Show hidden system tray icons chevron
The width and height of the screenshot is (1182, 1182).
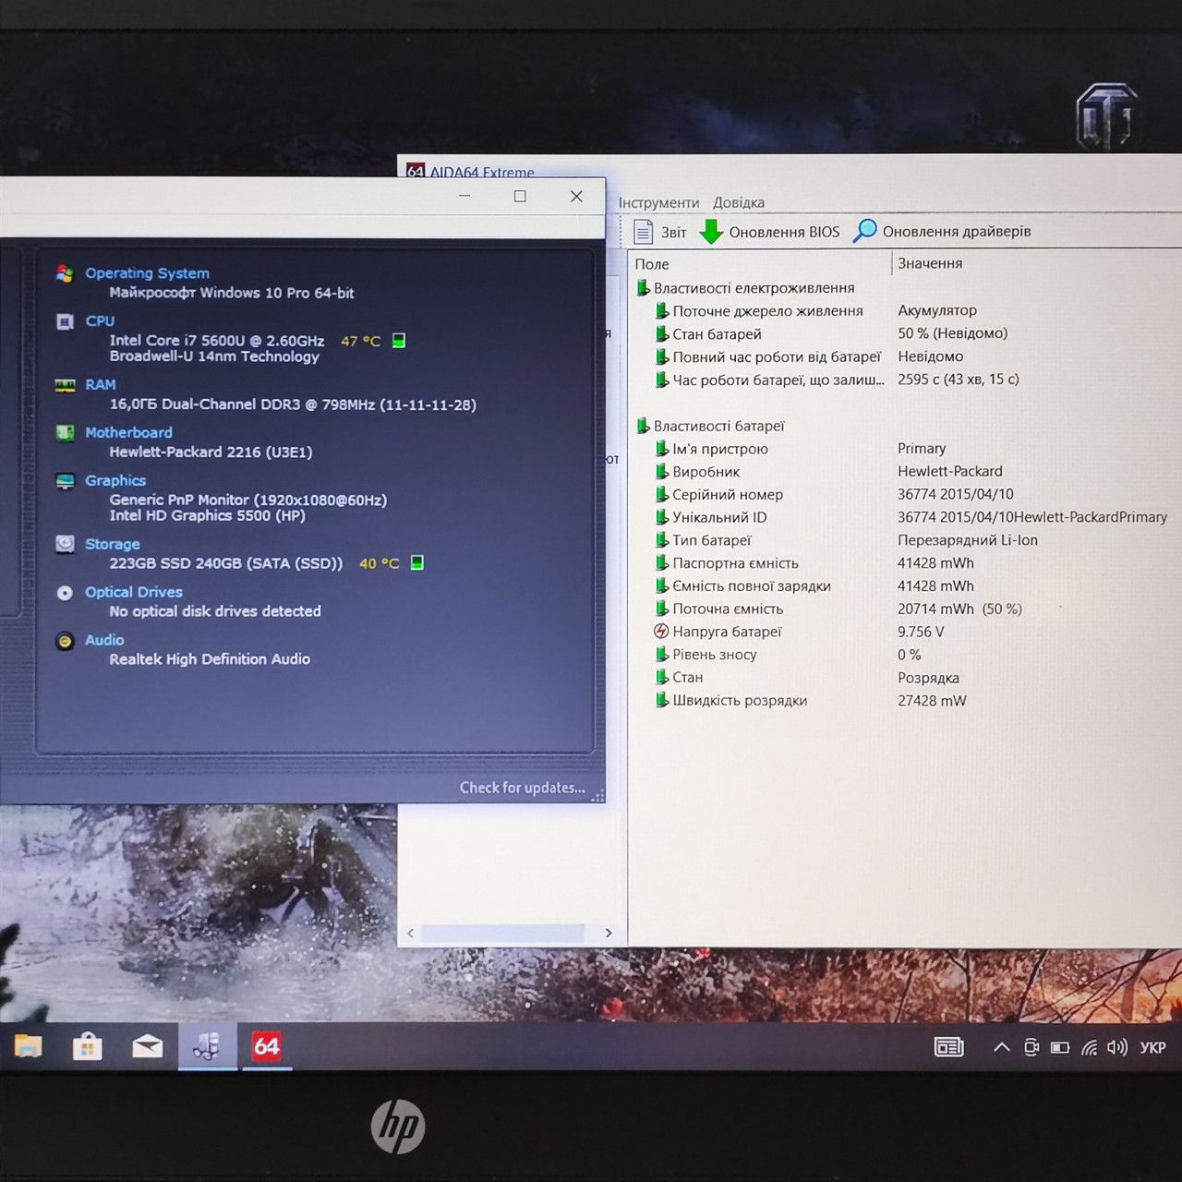pyautogui.click(x=1001, y=1047)
